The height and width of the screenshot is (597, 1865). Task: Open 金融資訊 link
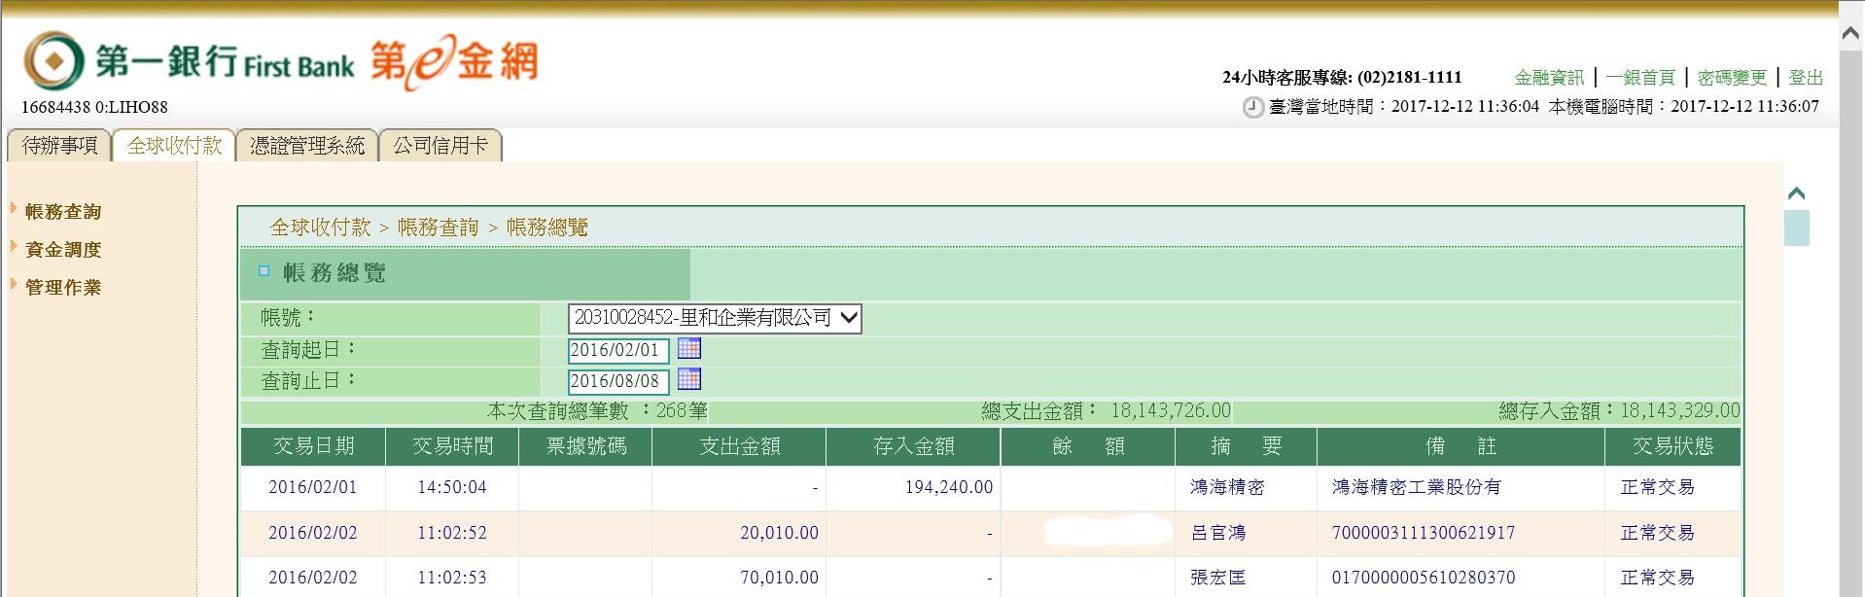tap(1549, 78)
